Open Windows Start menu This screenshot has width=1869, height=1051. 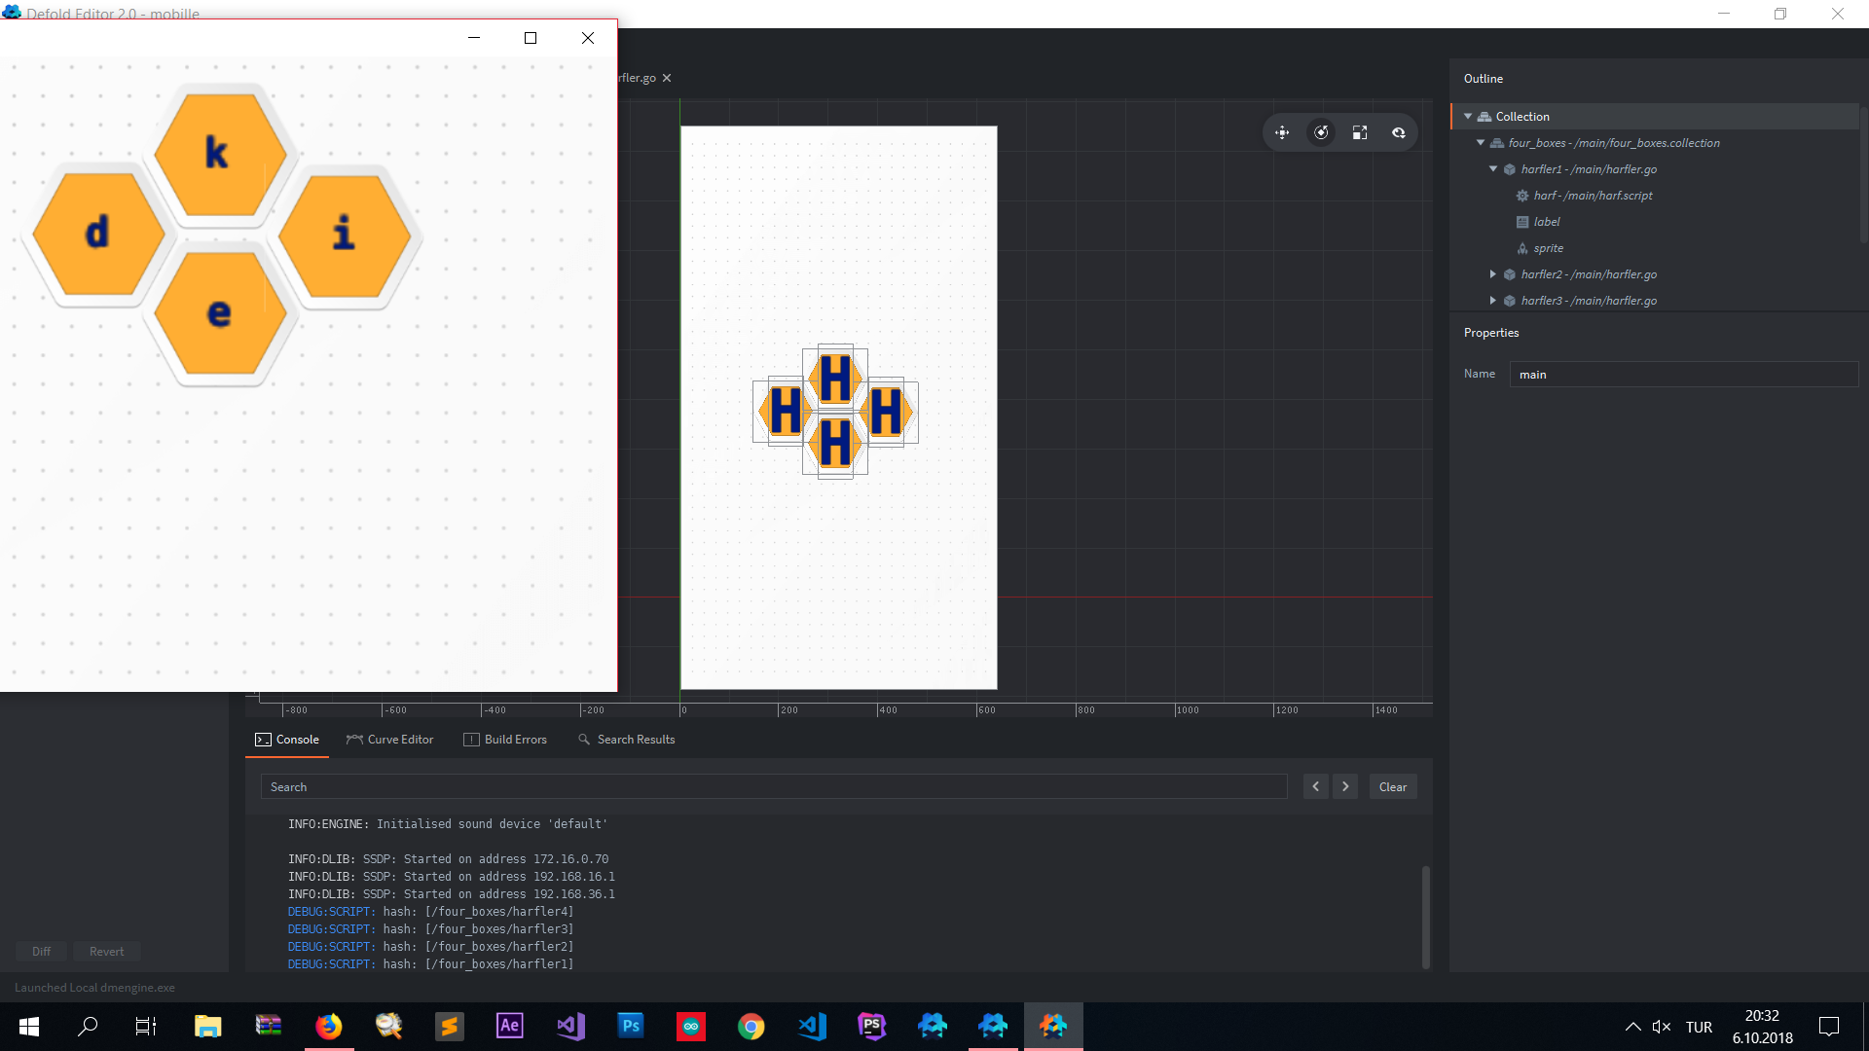pos(29,1027)
